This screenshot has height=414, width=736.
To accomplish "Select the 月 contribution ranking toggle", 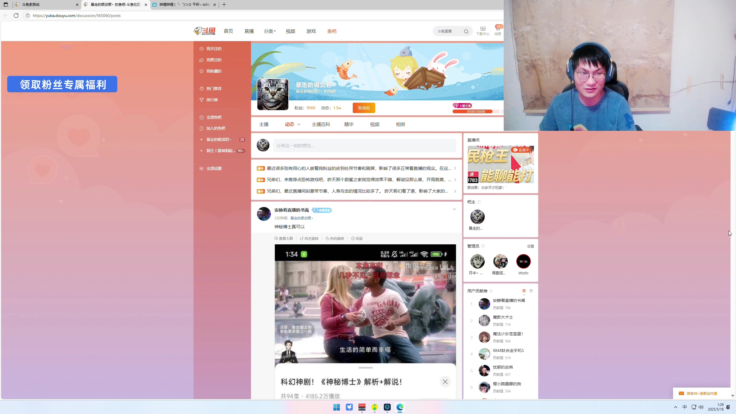I will (x=531, y=291).
